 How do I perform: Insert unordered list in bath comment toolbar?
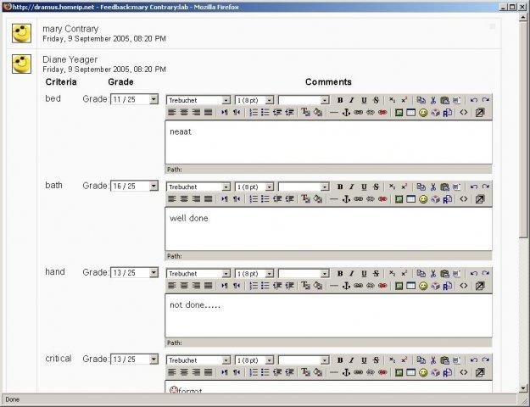[x=265, y=199]
